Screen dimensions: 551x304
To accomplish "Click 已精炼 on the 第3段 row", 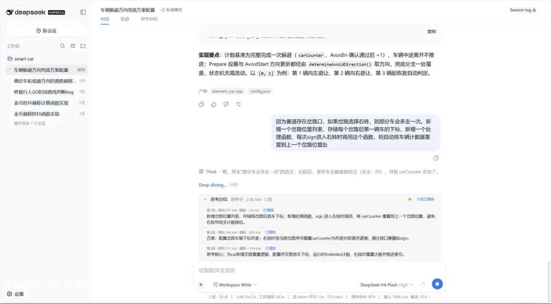I will (x=271, y=248).
